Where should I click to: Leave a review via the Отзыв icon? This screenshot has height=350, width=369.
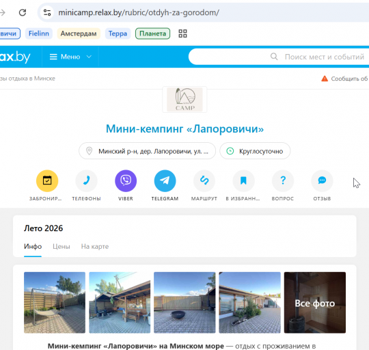(x=322, y=180)
